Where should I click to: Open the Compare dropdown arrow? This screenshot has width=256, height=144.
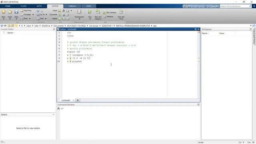pos(33,15)
